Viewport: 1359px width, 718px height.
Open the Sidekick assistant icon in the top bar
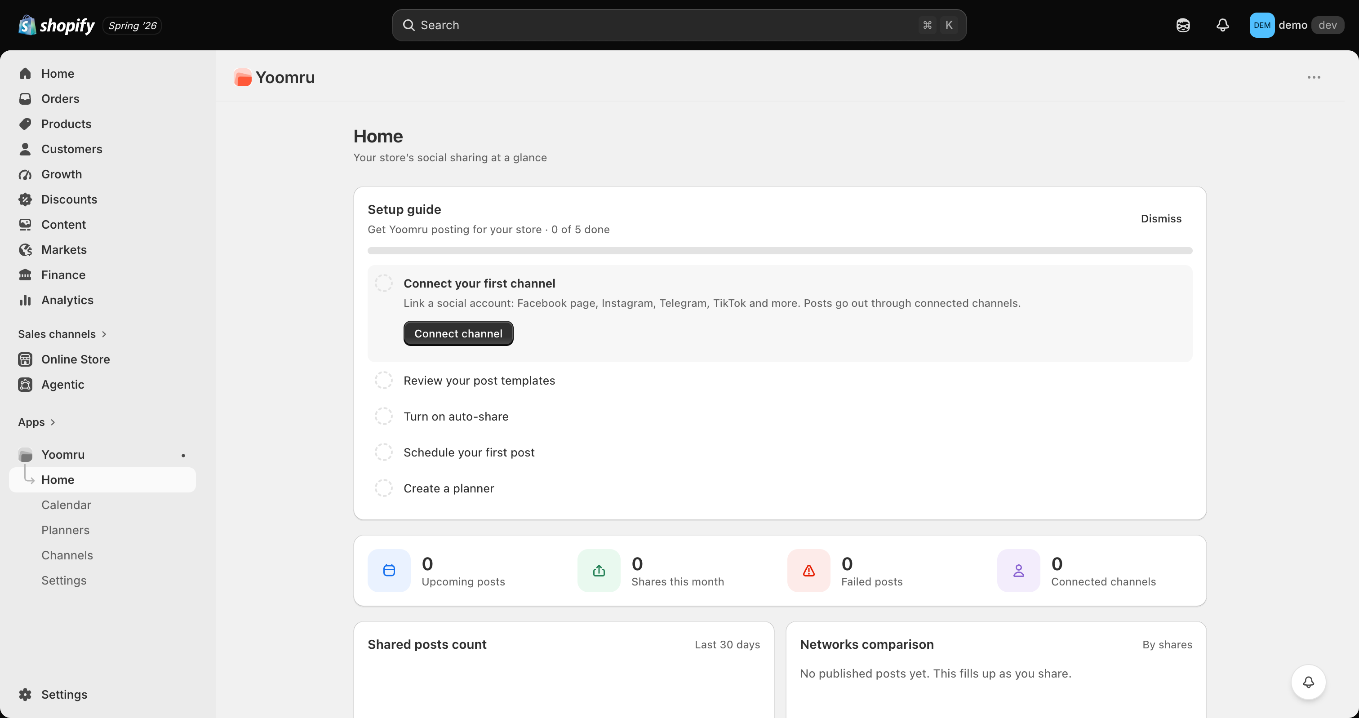(x=1183, y=25)
